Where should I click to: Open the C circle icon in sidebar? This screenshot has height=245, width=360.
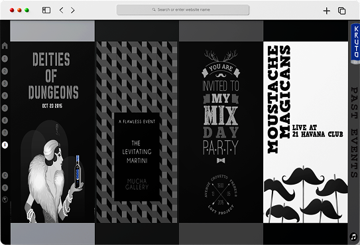click(x=5, y=175)
